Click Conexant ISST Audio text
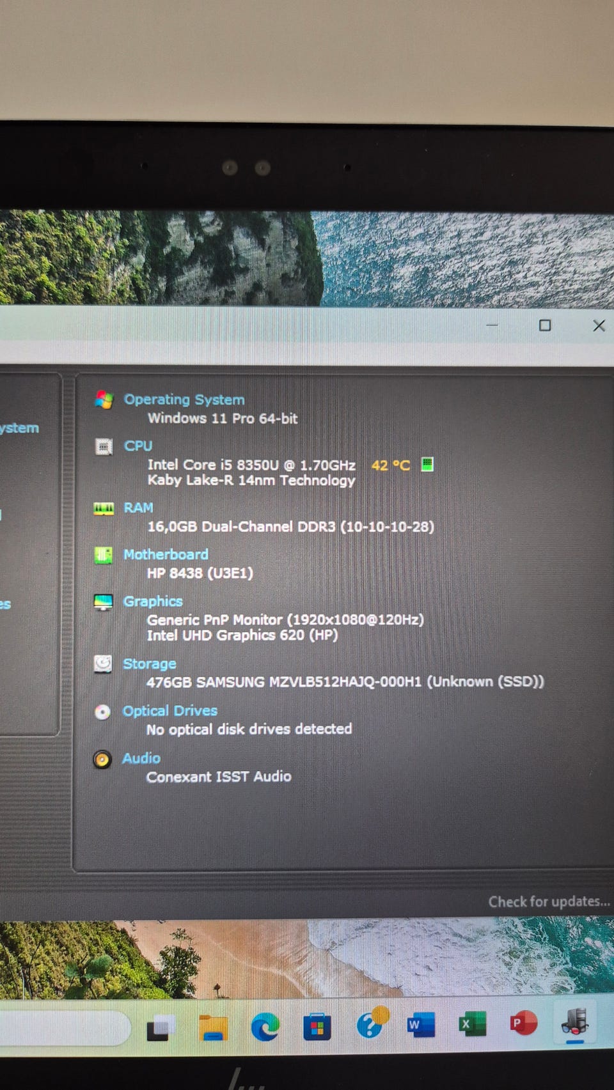 (x=219, y=777)
